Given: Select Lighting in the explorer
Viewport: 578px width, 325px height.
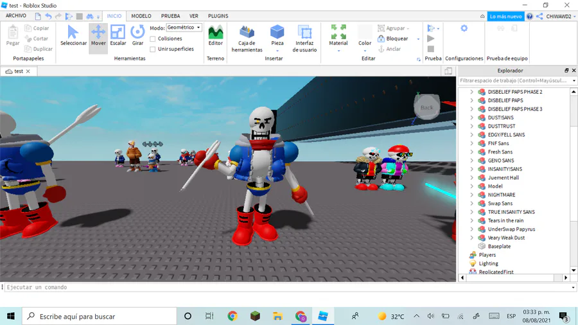Looking at the screenshot, I should (488, 263).
